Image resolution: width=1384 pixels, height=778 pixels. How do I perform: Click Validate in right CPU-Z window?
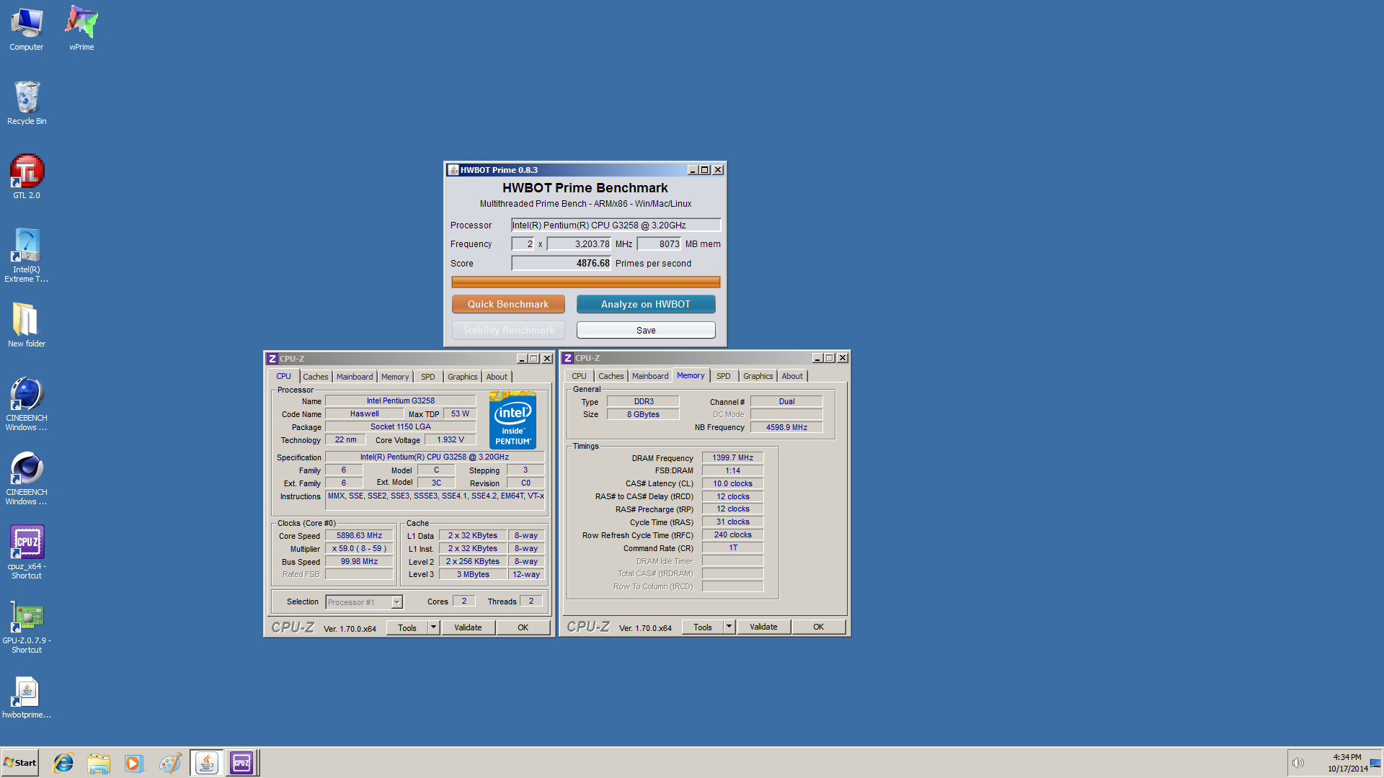pyautogui.click(x=763, y=627)
